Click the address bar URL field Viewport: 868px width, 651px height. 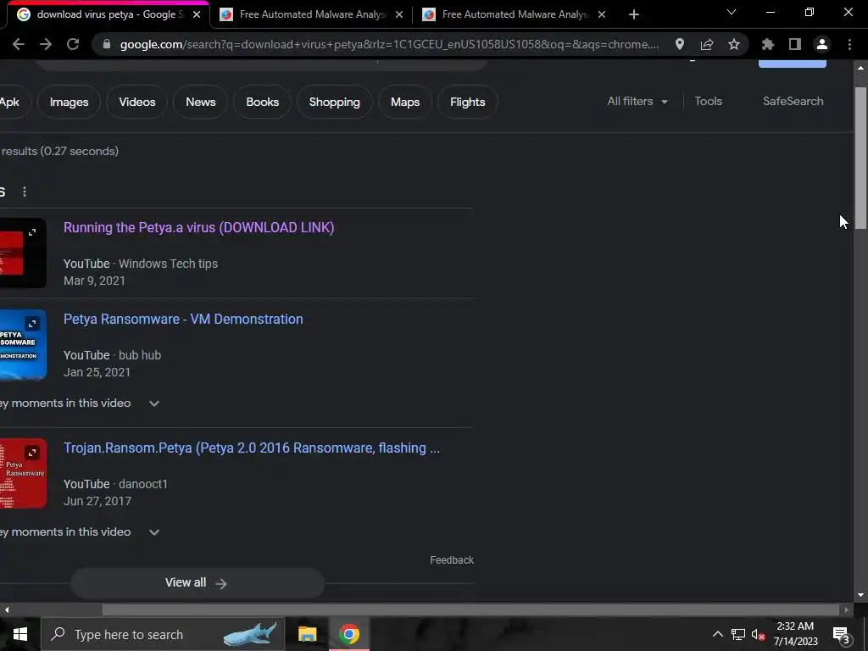389,44
